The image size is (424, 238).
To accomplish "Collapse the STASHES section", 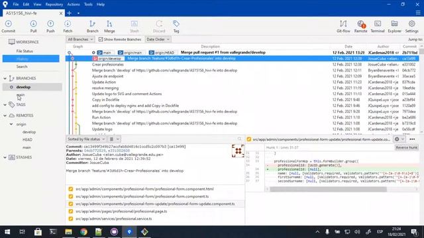I will click(x=5, y=157).
